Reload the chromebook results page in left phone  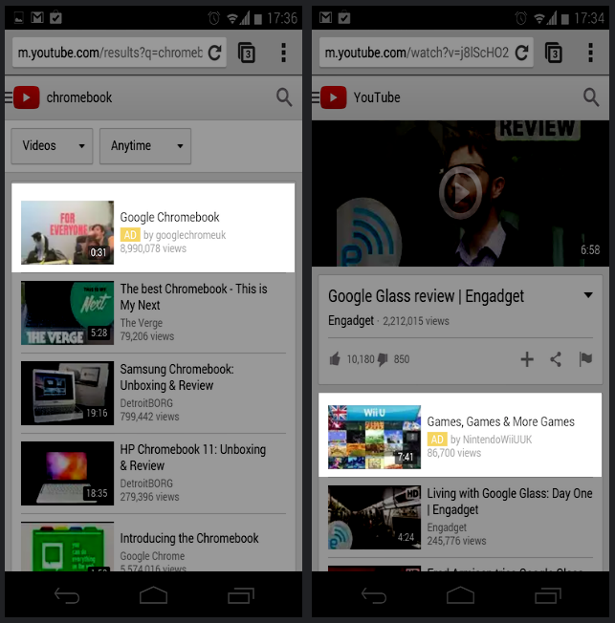click(x=215, y=53)
